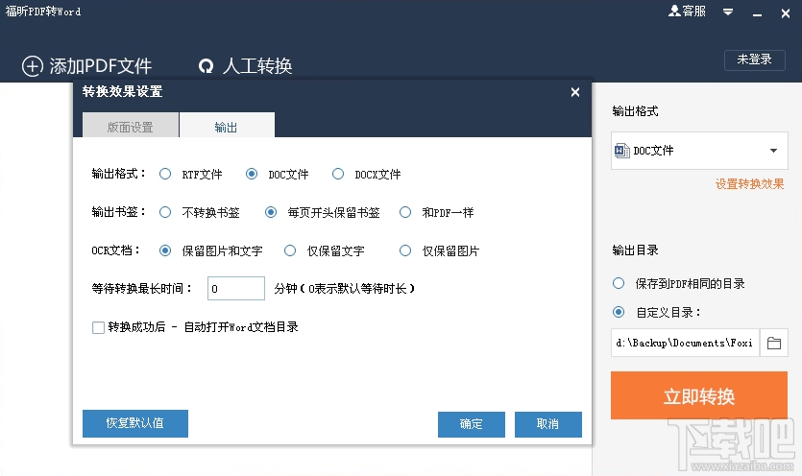This screenshot has height=476, width=802.
Task: Select 保留图片和文字 OCR option
Action: 165,250
